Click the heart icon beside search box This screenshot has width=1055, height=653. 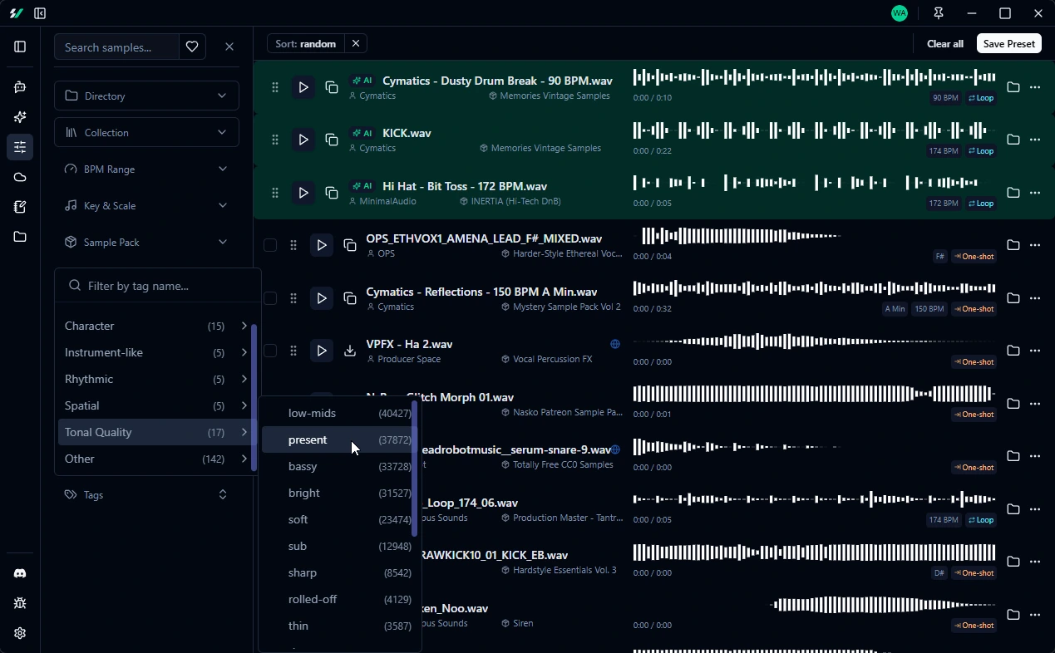192,47
